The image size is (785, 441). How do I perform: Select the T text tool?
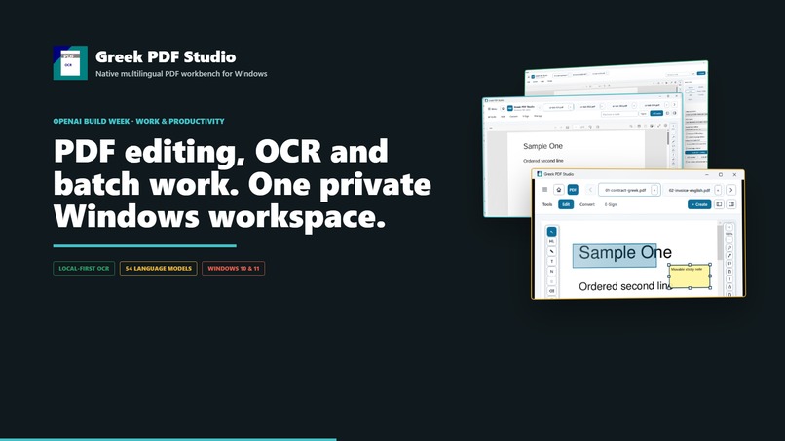click(x=551, y=261)
